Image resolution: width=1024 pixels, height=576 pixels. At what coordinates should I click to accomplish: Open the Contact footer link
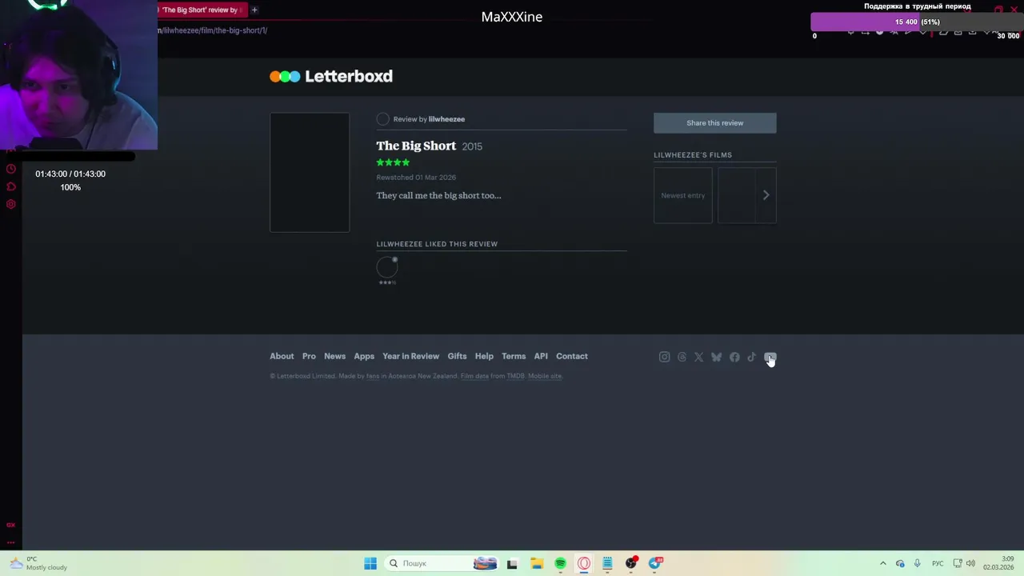[x=572, y=356]
